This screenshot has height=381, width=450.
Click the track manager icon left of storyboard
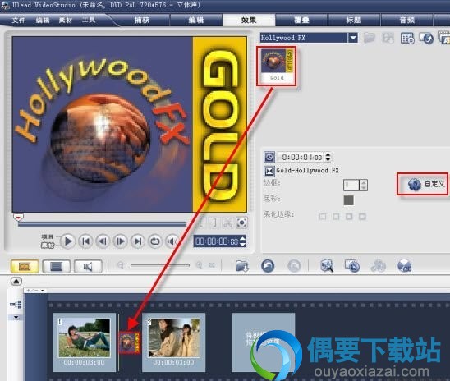point(16,305)
